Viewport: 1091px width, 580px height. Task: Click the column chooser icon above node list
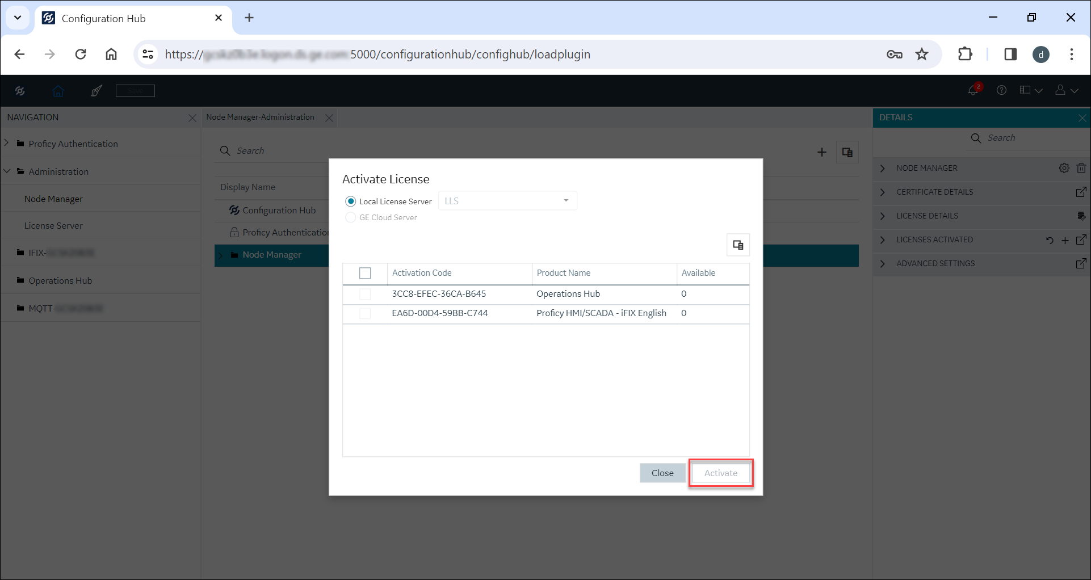[x=847, y=152]
